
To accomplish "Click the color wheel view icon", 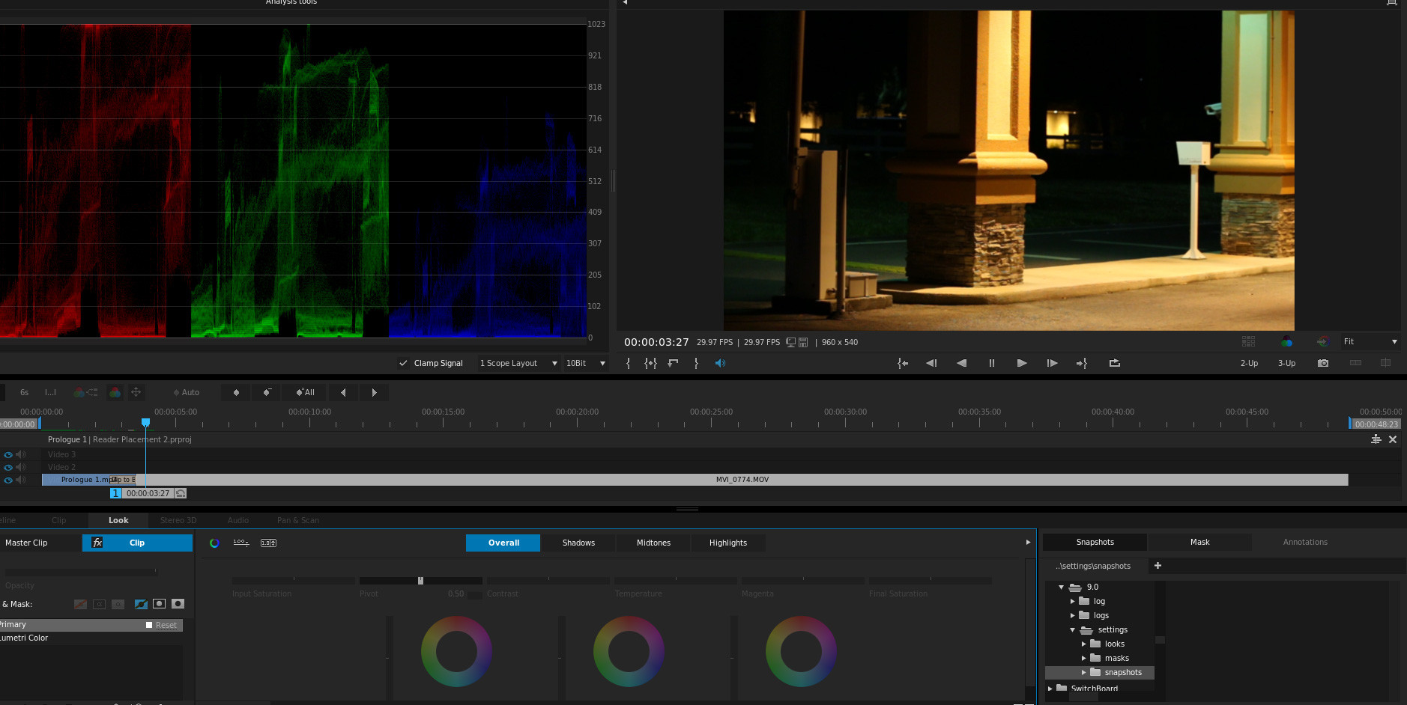I will coord(214,543).
